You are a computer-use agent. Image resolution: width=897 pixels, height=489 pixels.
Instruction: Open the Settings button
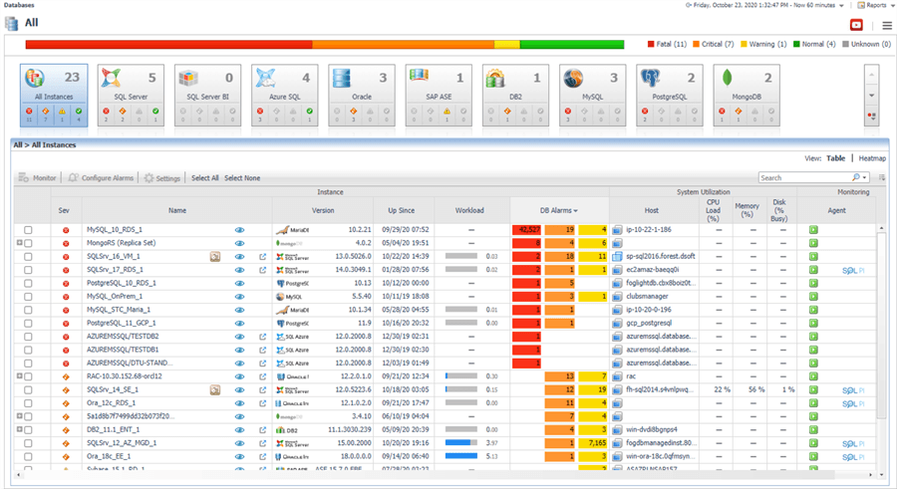(x=162, y=178)
